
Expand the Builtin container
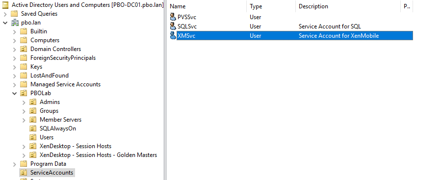click(15, 31)
